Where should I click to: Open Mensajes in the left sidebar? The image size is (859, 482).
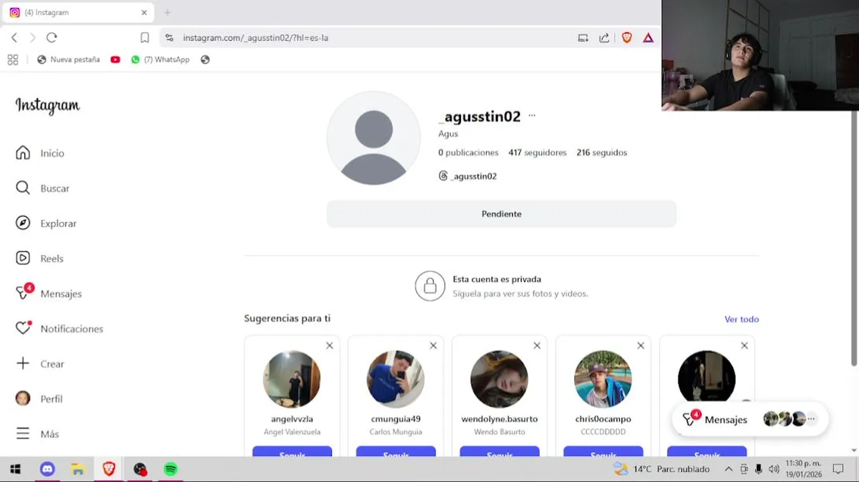[49, 293]
